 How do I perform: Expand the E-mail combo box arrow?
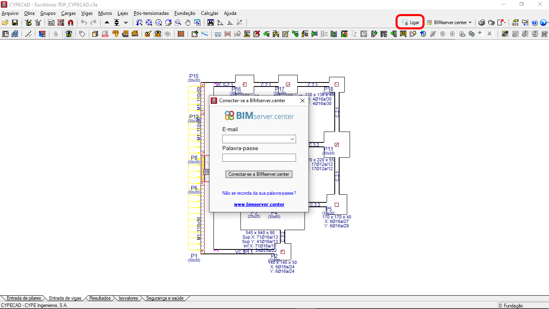292,139
